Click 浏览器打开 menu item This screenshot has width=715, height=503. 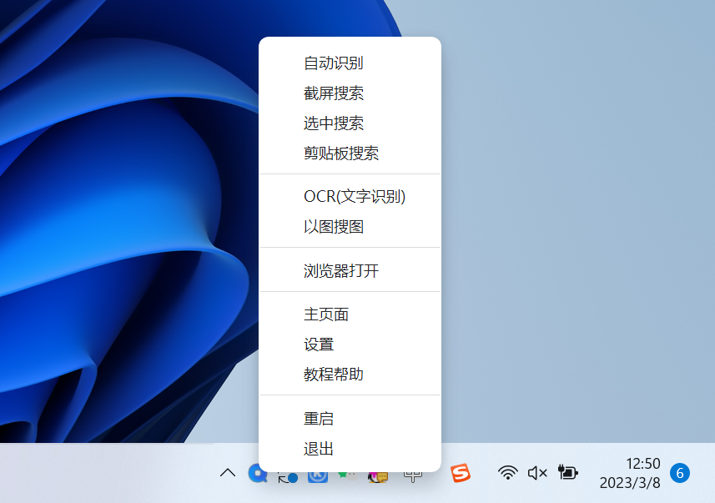click(x=350, y=270)
